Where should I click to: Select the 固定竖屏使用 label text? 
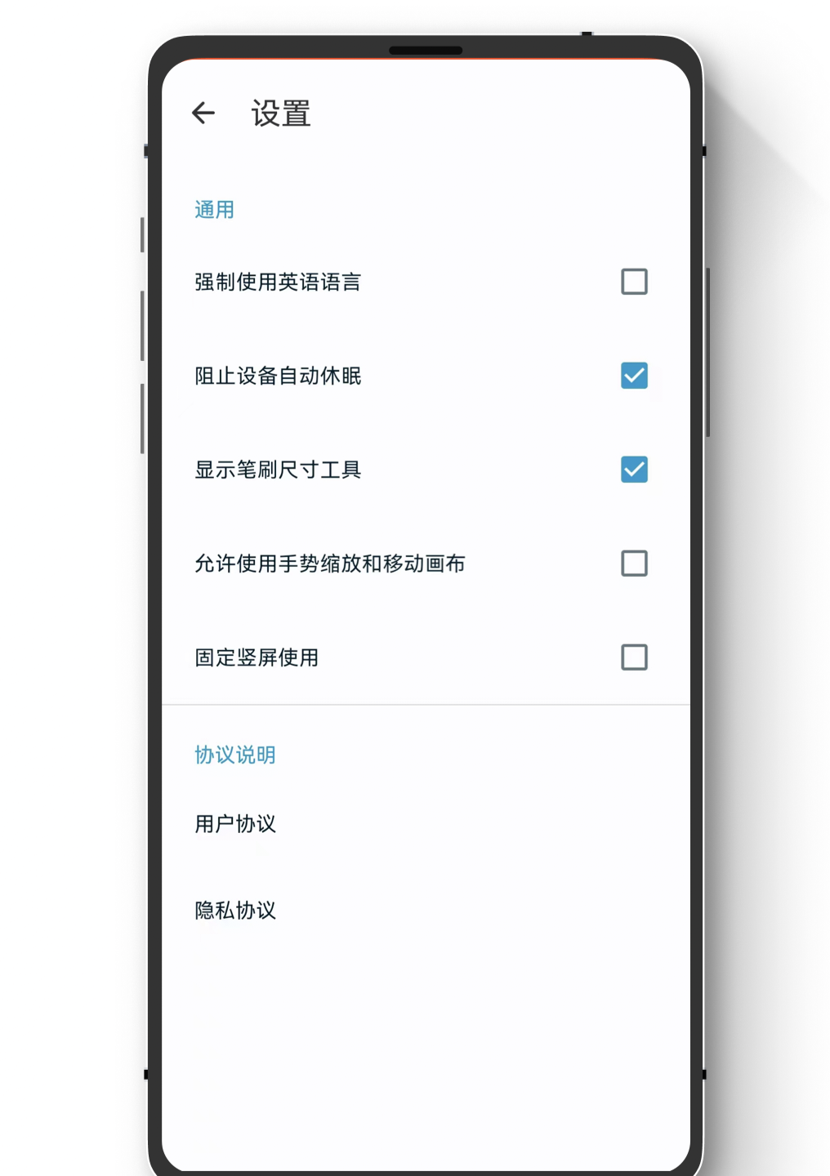(x=257, y=658)
